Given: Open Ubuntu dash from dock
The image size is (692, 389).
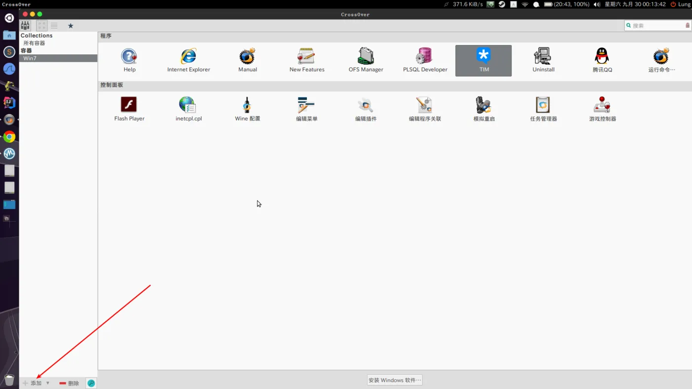Looking at the screenshot, I should point(9,18).
